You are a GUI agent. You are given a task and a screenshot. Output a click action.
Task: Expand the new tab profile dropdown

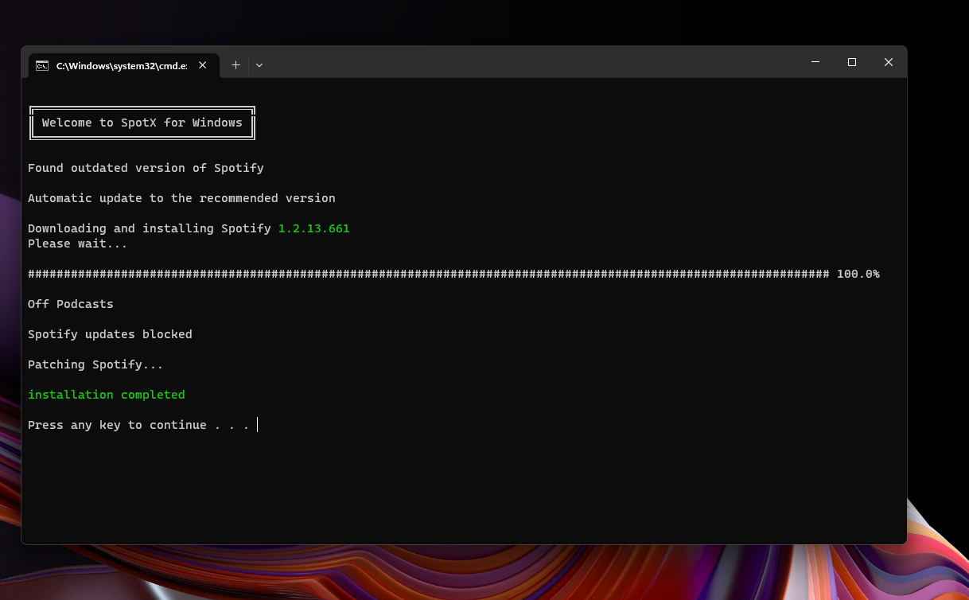point(259,65)
